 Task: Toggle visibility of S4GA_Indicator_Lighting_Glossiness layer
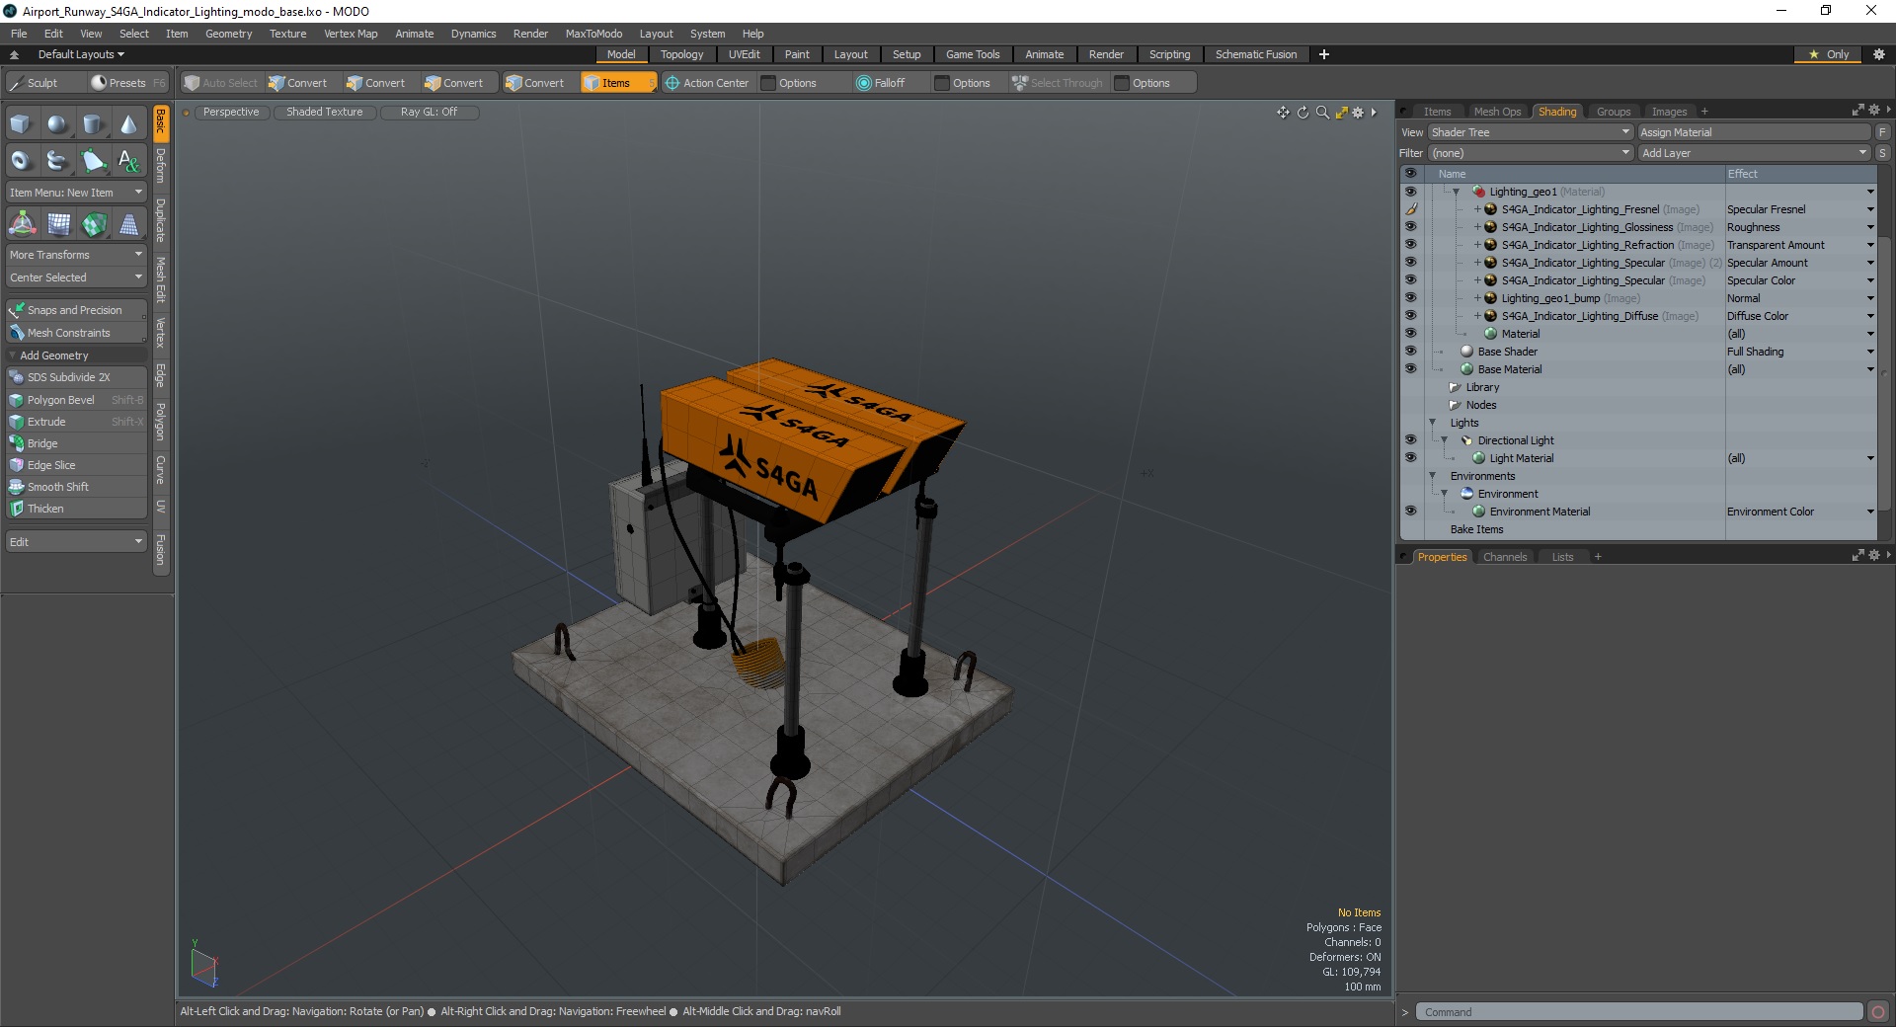coord(1410,227)
